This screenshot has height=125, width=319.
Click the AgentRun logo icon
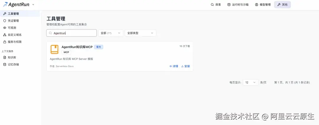tap(5, 4)
